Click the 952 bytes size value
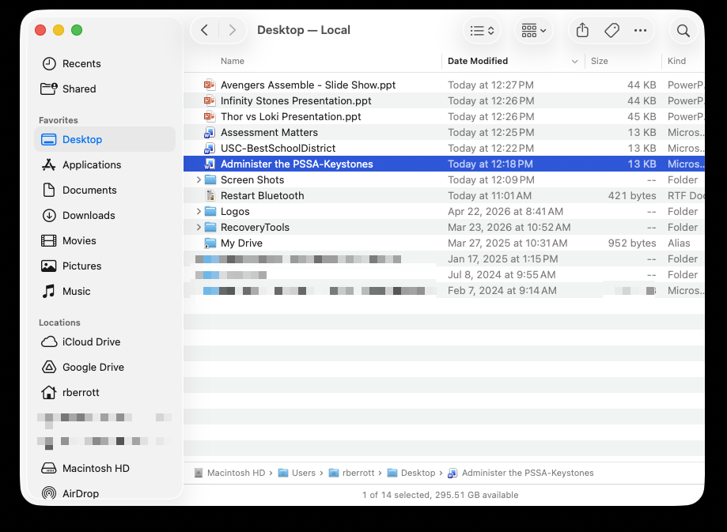This screenshot has height=532, width=727. [x=632, y=243]
